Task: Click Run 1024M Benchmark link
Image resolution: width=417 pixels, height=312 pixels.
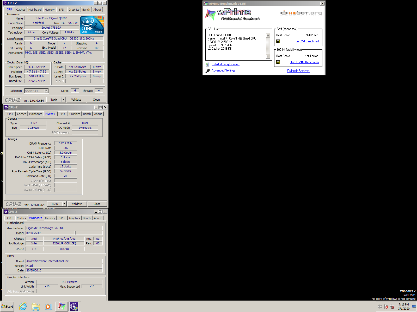Action: (x=304, y=62)
